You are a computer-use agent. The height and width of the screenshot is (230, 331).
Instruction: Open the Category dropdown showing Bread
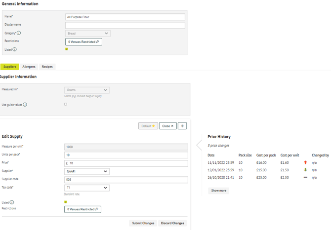tap(87, 34)
